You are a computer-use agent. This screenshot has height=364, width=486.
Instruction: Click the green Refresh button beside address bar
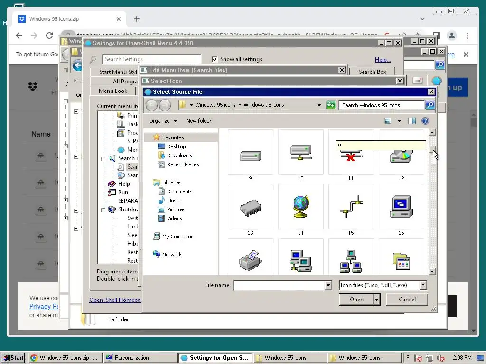331,105
